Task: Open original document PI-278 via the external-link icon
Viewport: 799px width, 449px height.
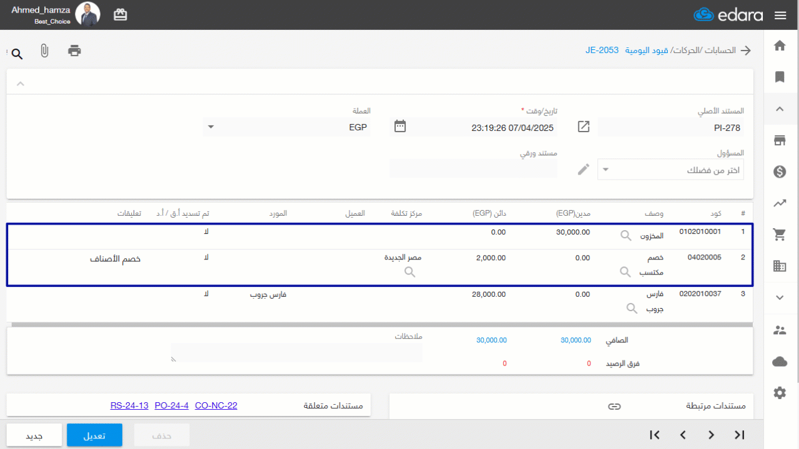Action: (x=584, y=127)
